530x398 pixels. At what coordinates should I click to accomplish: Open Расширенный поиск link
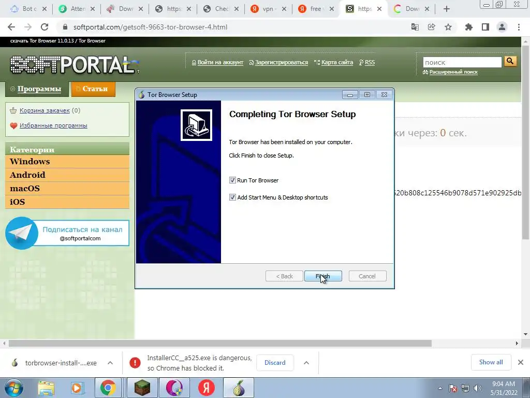(x=453, y=72)
